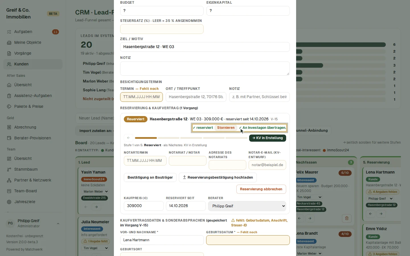Click An Investagon übertragen
Viewport: 410px width, 256px height.
pyautogui.click(x=263, y=128)
